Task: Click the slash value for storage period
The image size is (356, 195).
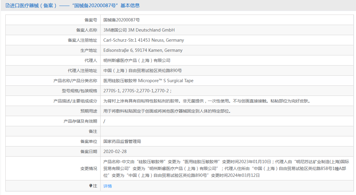Action: tap(104, 121)
